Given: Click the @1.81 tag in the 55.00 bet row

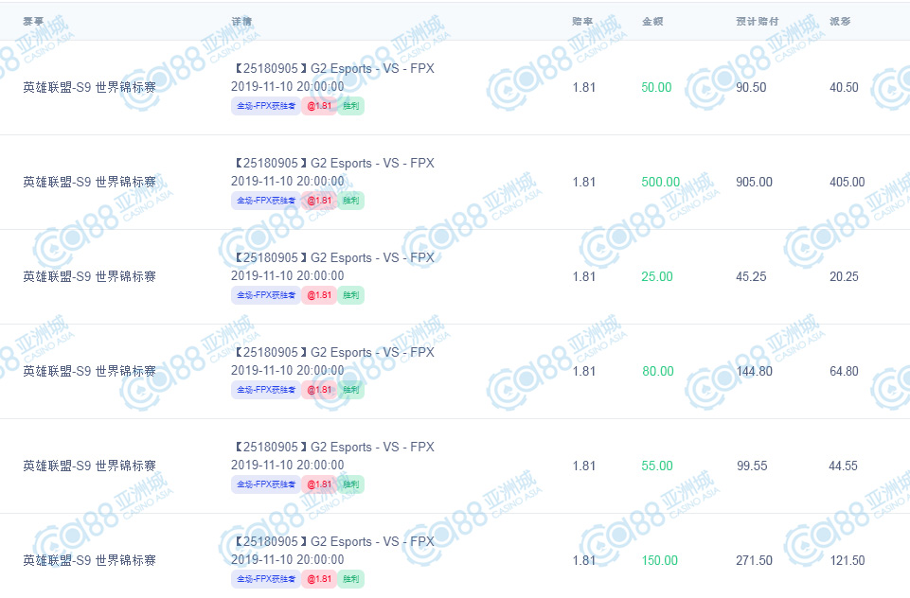Looking at the screenshot, I should 319,484.
